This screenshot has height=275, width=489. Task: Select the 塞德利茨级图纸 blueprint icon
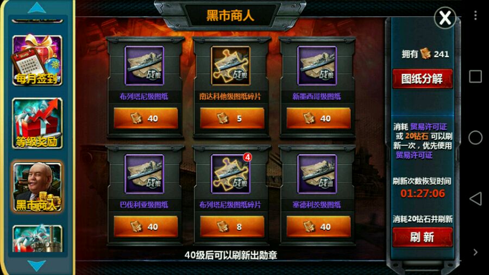tap(317, 174)
